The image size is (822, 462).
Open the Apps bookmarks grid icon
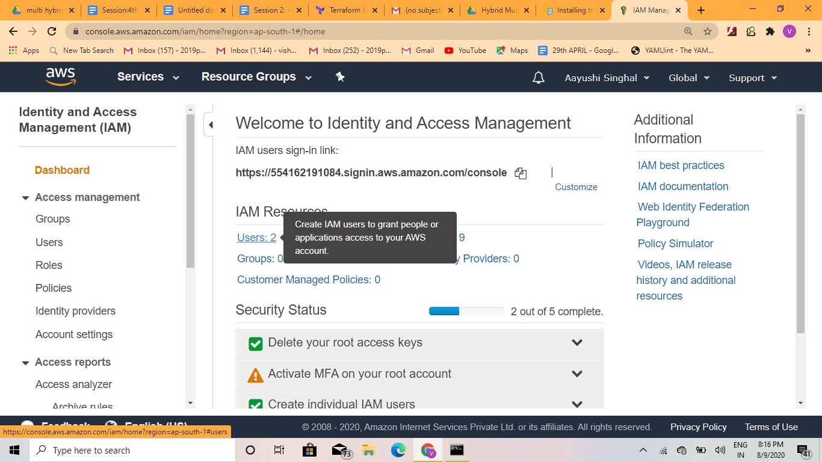point(13,51)
